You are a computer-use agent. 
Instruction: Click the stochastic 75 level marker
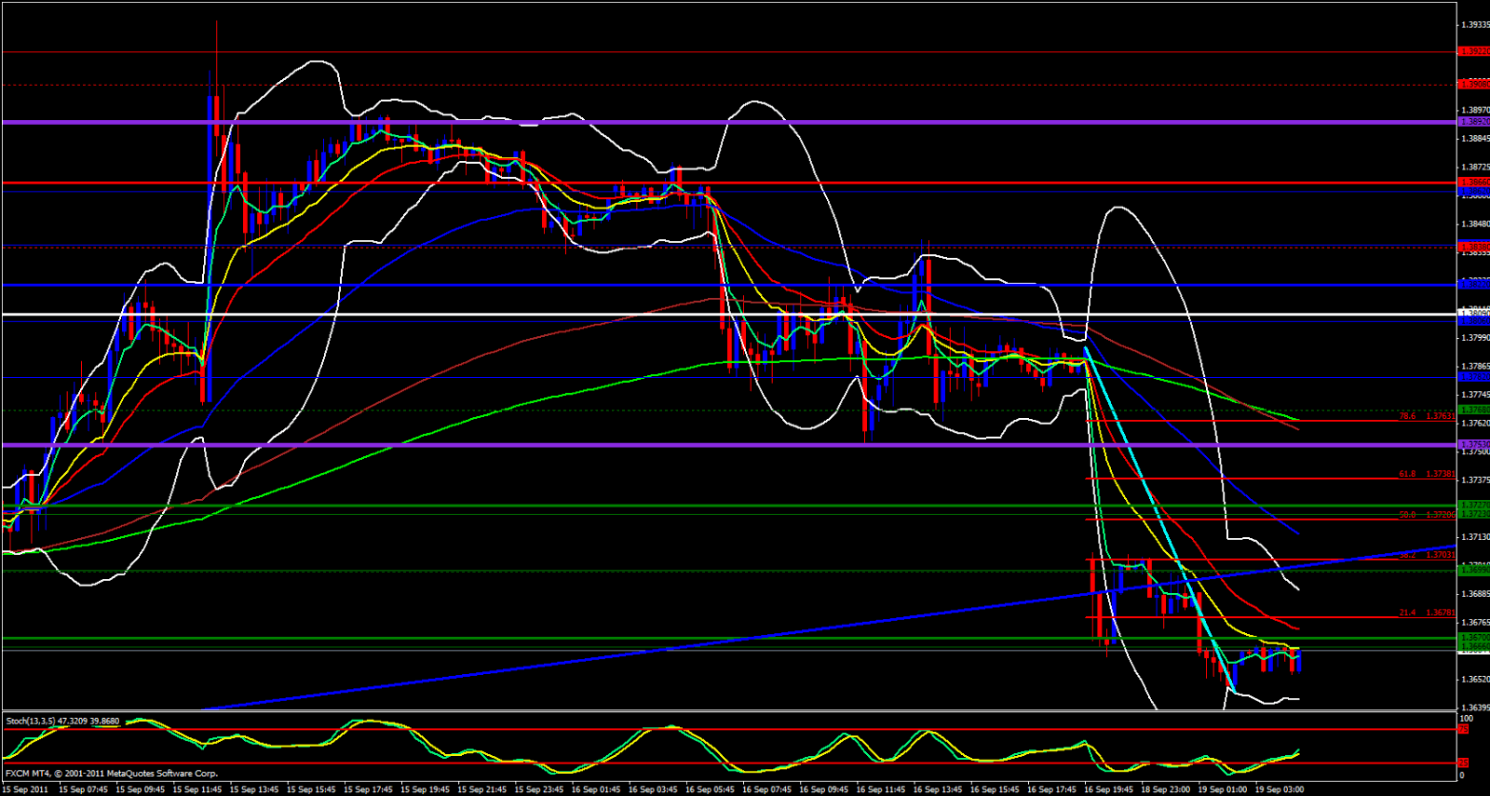[1463, 729]
